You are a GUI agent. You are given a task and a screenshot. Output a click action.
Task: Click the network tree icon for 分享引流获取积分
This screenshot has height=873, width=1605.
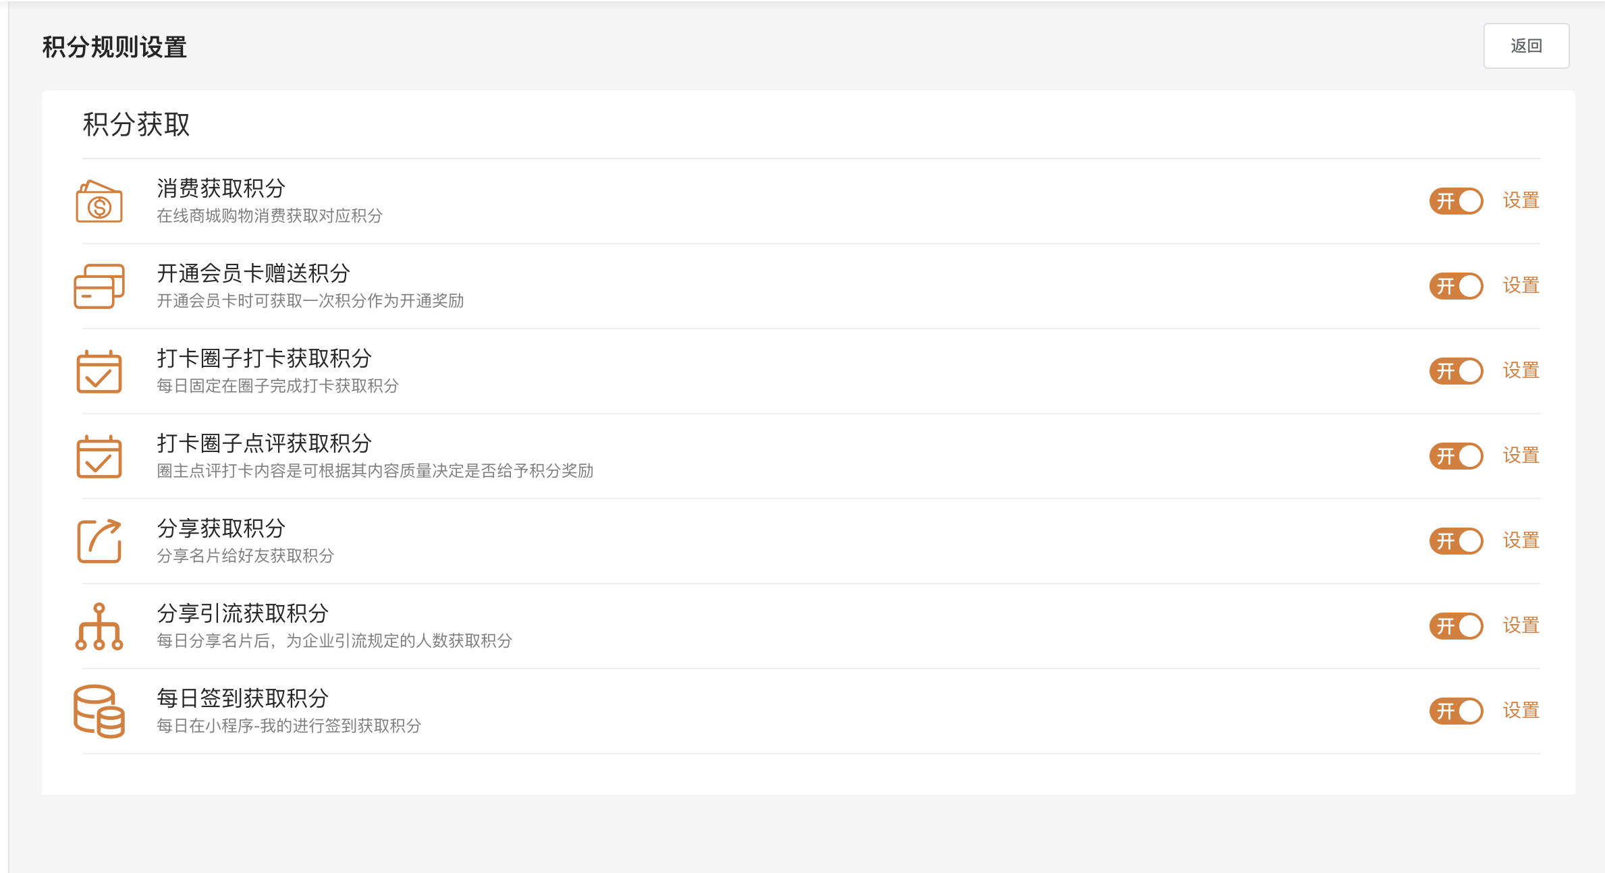point(99,626)
